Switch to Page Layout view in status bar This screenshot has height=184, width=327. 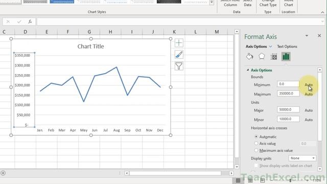[x=250, y=180]
